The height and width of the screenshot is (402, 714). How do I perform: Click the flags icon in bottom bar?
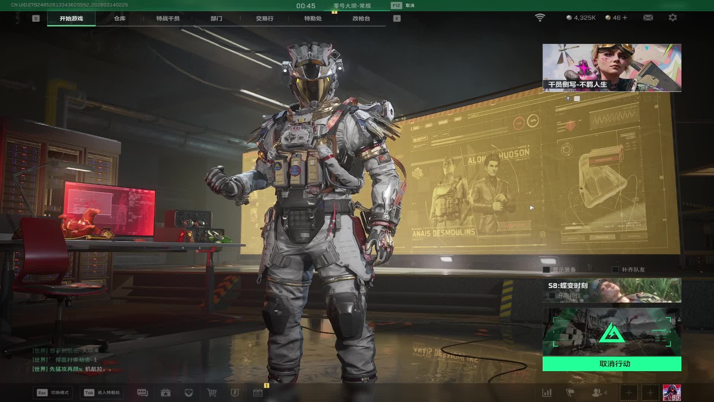570,393
